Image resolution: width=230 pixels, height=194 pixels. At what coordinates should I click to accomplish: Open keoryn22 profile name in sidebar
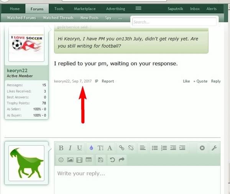17,71
